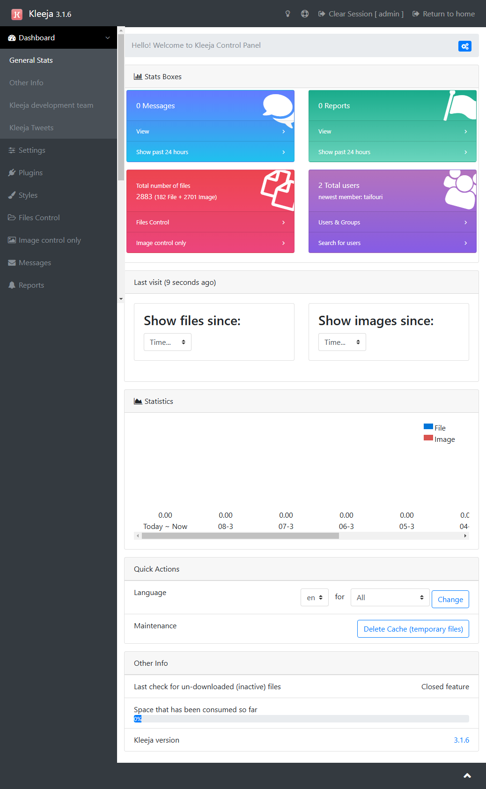Open Reports in sidebar
This screenshot has height=789, width=486.
click(59, 285)
